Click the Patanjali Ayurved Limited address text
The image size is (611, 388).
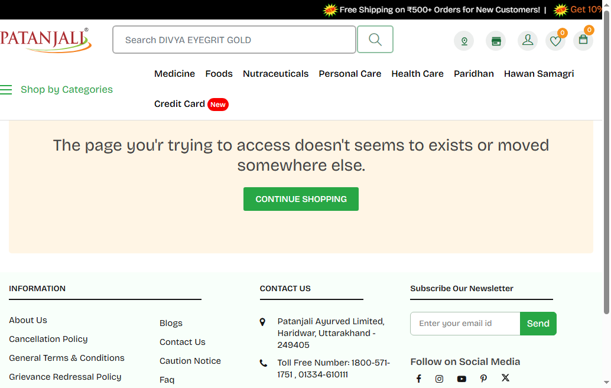(x=331, y=333)
